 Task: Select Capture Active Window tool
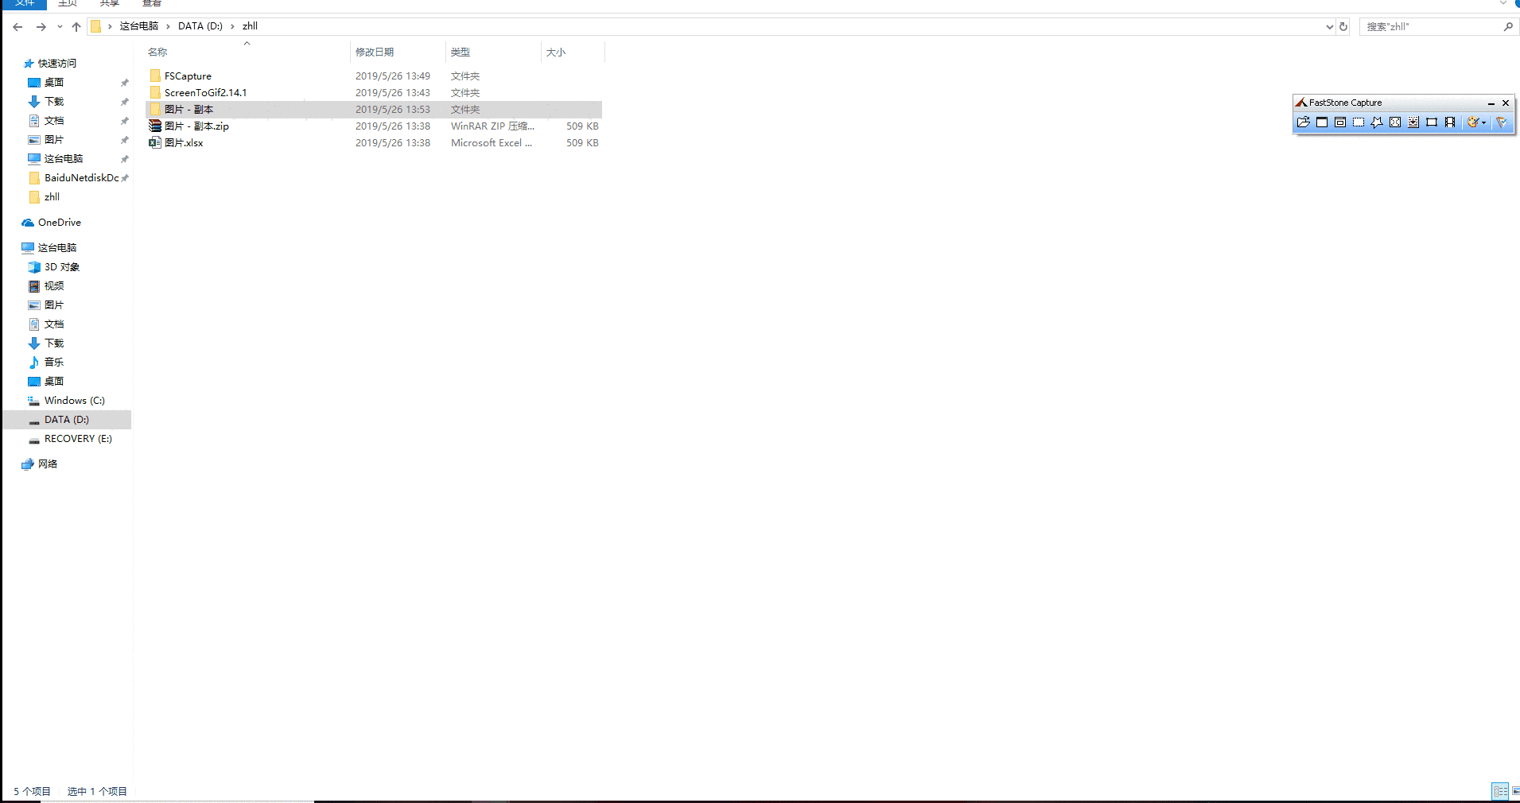click(x=1322, y=122)
